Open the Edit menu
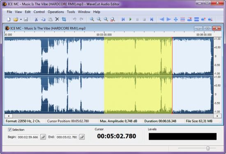The height and width of the screenshot is (154, 226). 28,12
